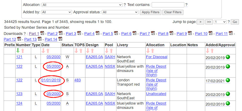Open the Allocation filter dropdown

point(82,5)
